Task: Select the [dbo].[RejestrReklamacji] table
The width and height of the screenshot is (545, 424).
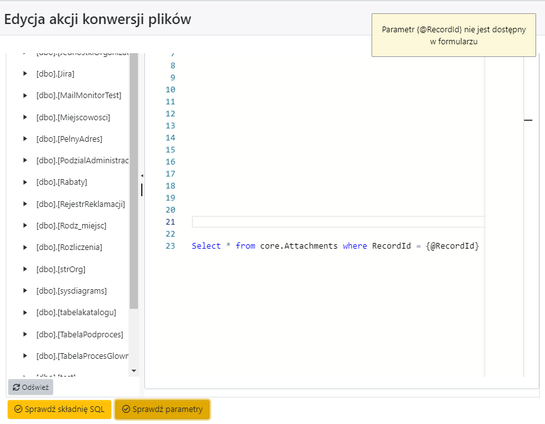Action: [80, 204]
